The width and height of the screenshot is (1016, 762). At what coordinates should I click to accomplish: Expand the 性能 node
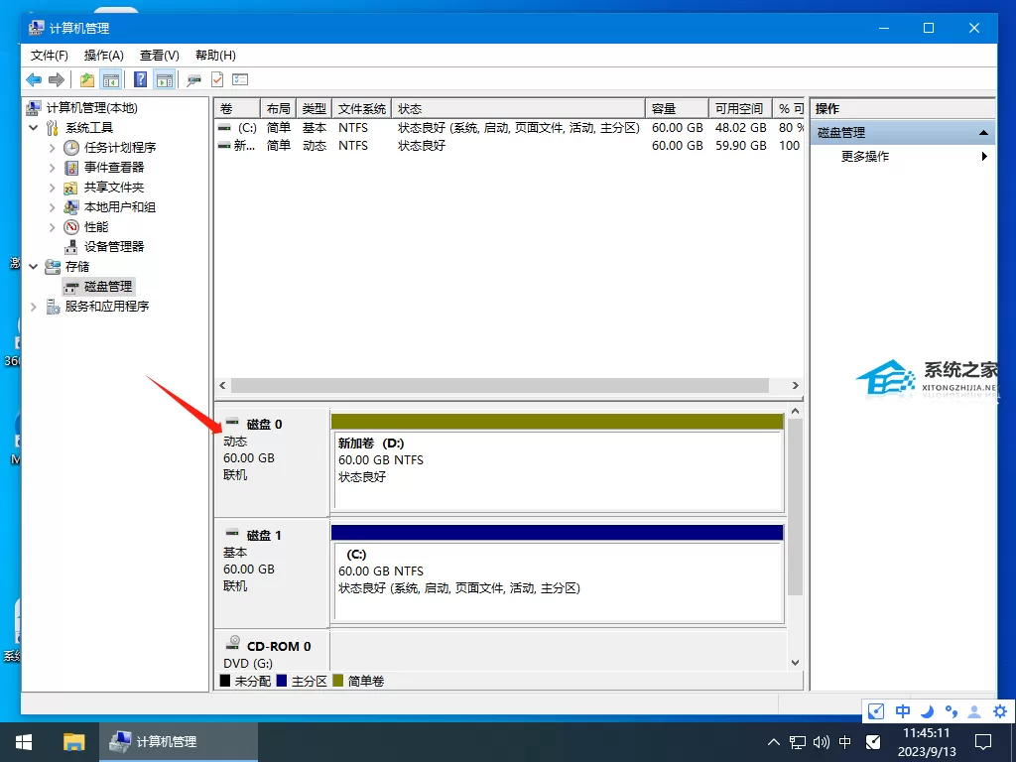pos(52,227)
